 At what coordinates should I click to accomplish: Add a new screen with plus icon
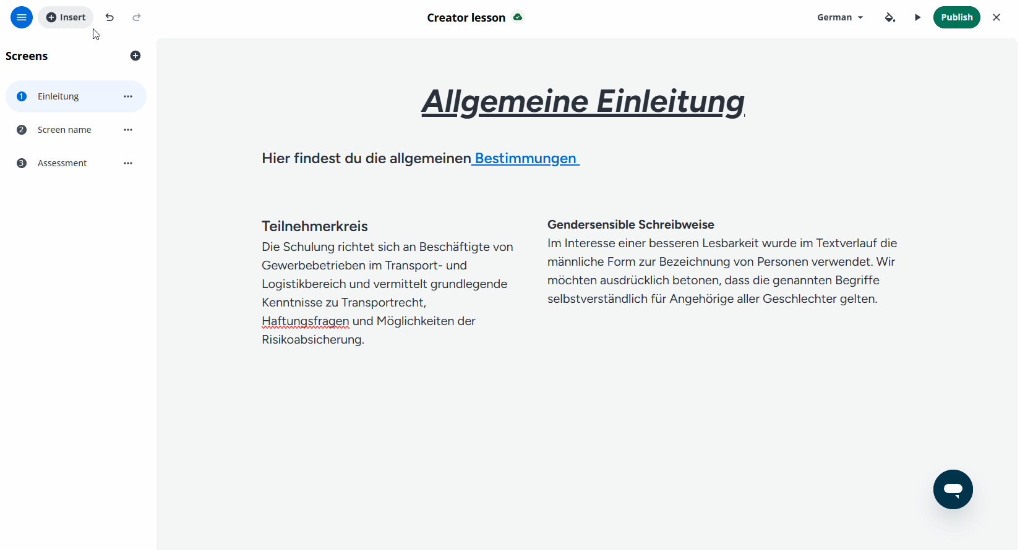(135, 56)
